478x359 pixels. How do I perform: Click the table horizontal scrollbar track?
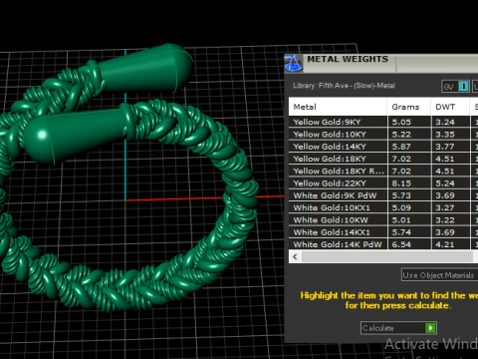pyautogui.click(x=386, y=256)
